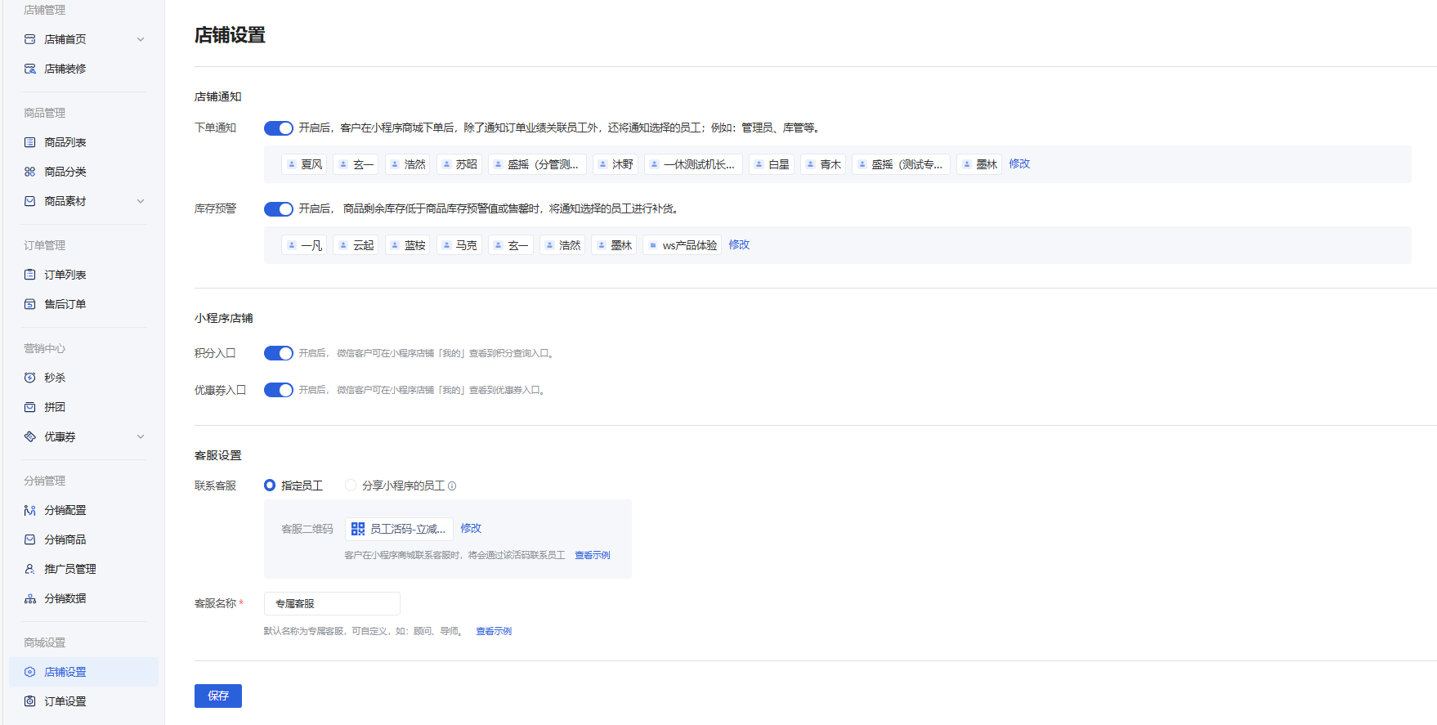This screenshot has width=1437, height=725.
Task: Click 修改 next to 客服二维码
Action: [471, 528]
